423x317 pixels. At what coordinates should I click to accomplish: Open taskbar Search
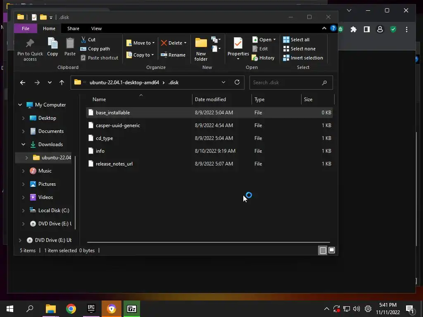click(30, 309)
